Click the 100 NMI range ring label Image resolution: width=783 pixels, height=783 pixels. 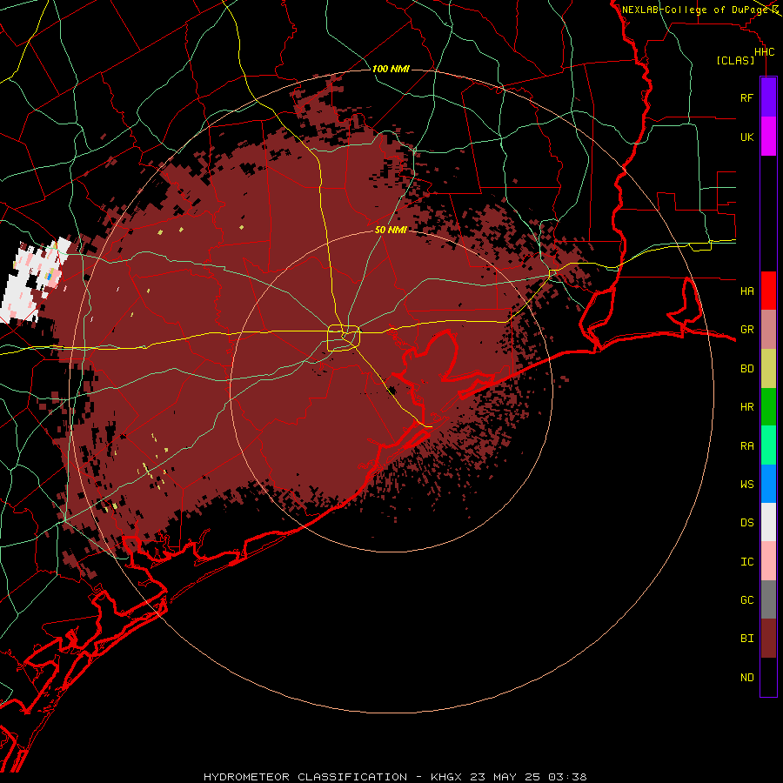coord(391,69)
